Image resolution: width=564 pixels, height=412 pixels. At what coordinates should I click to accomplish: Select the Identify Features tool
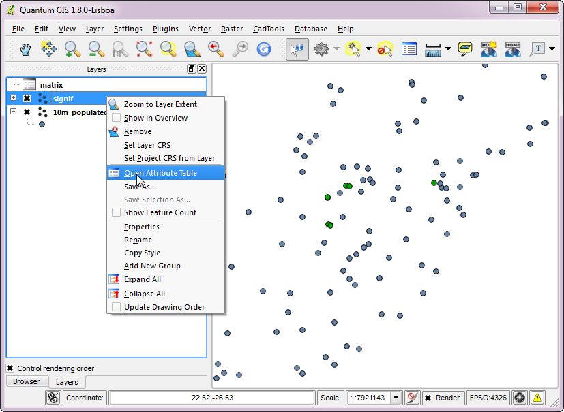coord(297,49)
